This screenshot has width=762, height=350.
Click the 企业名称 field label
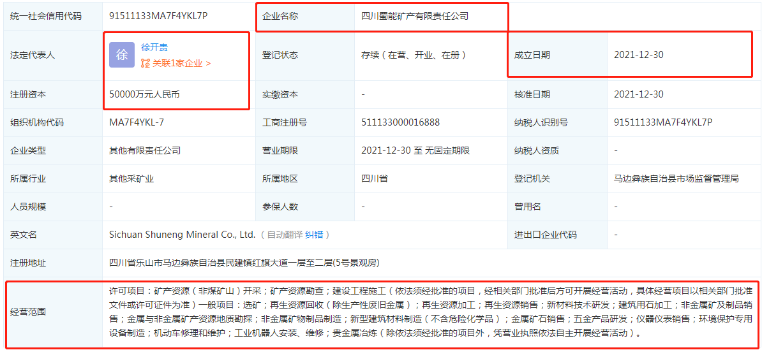(280, 16)
